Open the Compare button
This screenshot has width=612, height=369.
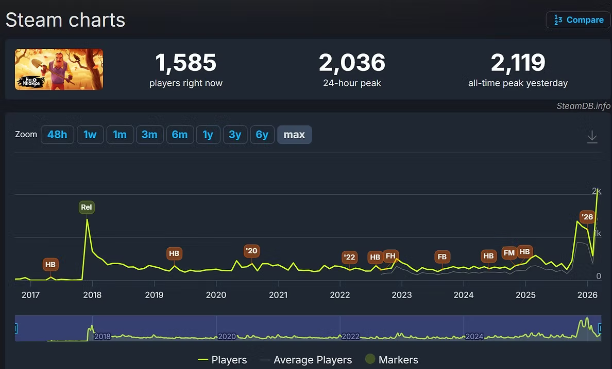pos(578,20)
